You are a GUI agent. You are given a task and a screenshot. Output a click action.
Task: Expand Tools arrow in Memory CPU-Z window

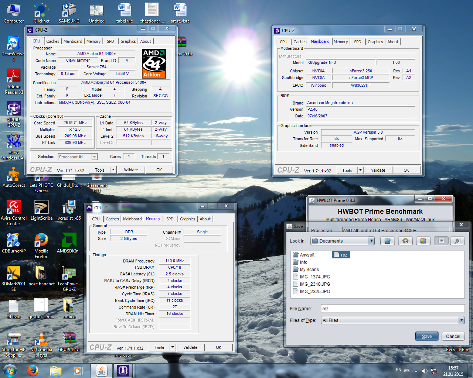[173, 347]
